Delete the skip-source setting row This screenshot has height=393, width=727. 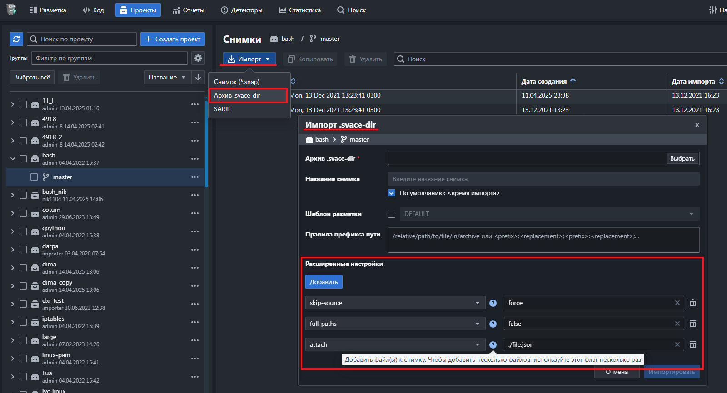click(693, 303)
